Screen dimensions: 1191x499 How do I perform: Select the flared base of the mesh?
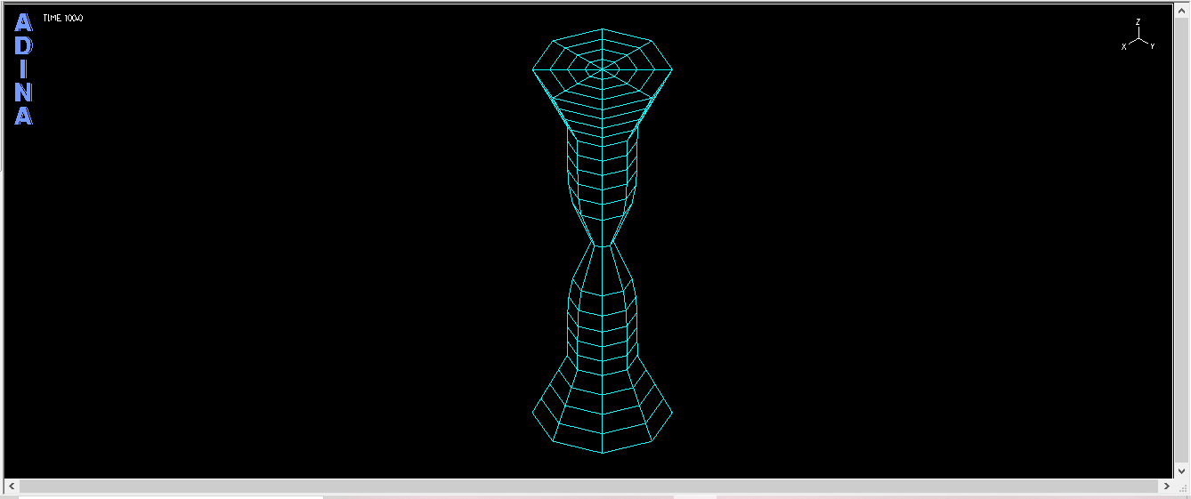coord(603,406)
